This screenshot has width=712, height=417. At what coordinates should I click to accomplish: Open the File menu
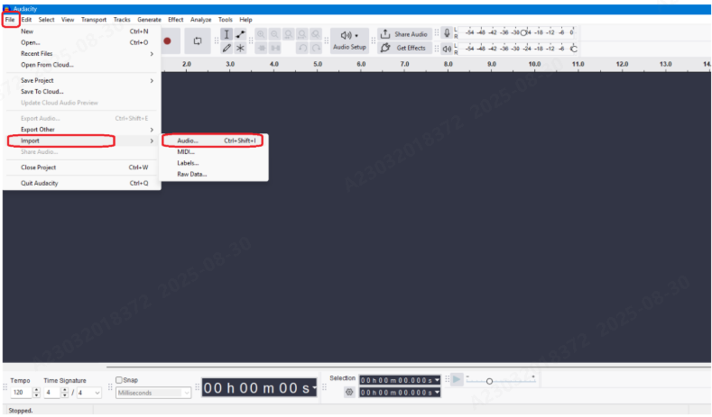coord(10,20)
